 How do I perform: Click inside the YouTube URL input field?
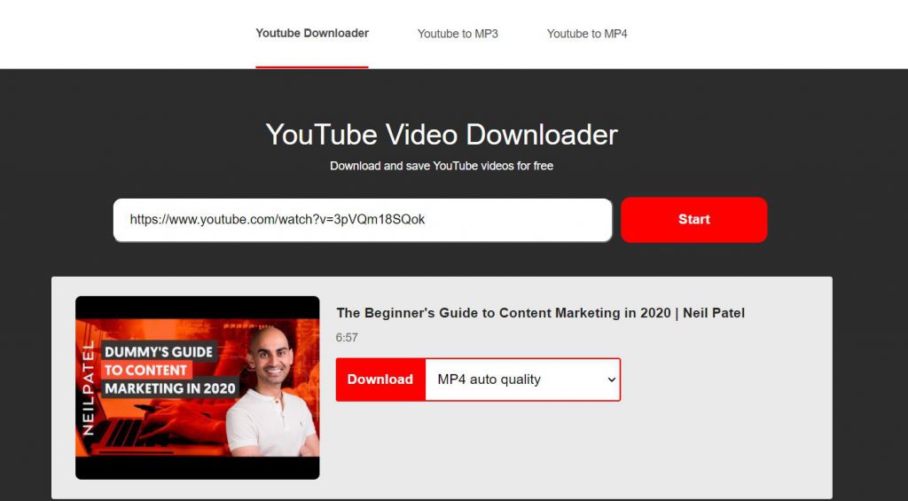pyautogui.click(x=362, y=220)
